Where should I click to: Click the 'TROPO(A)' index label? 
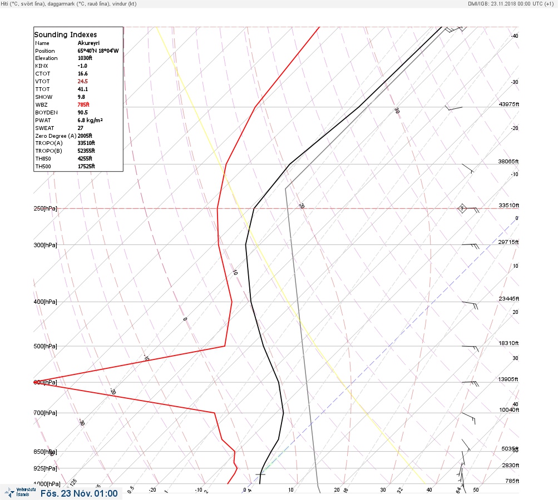click(x=49, y=143)
